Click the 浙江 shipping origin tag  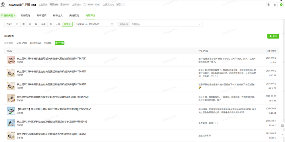tap(120, 5)
